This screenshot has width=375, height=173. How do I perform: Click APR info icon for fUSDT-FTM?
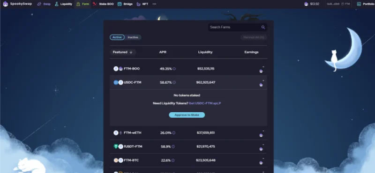coord(173,147)
